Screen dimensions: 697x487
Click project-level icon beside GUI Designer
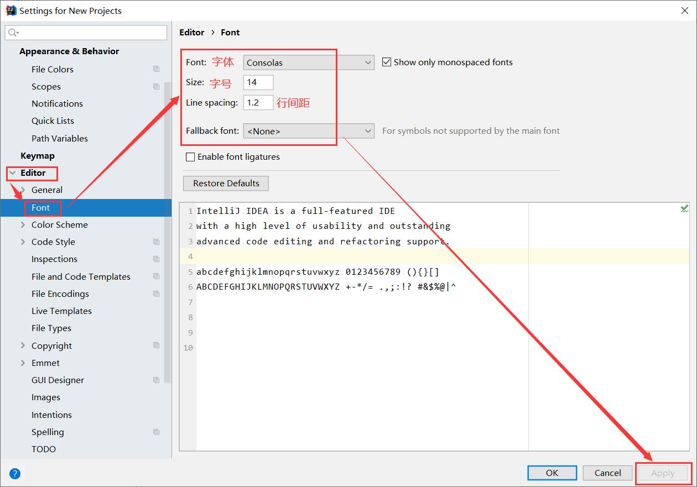point(157,380)
